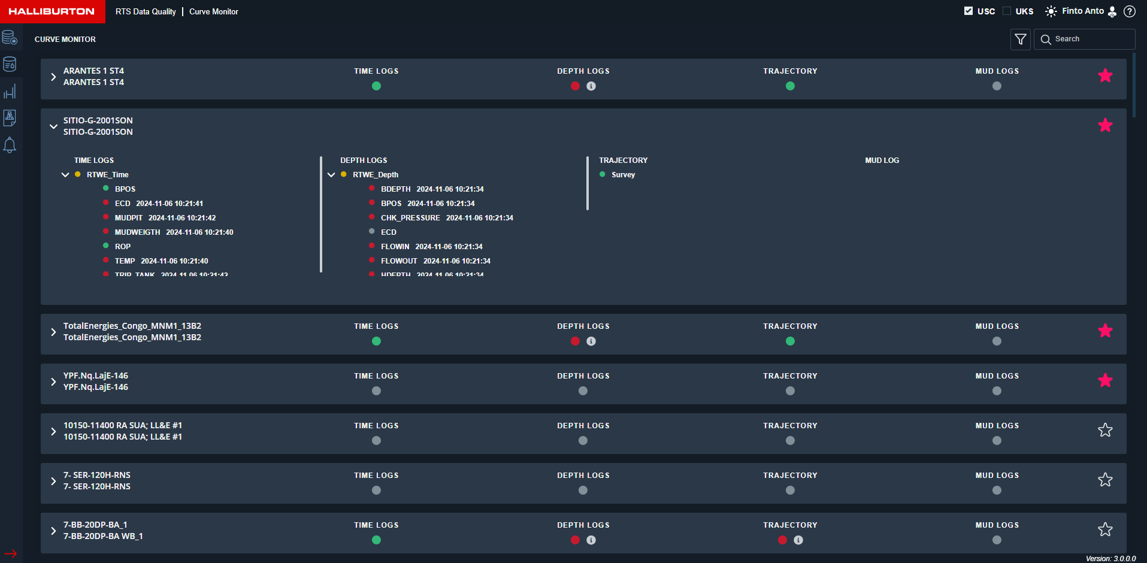Click 7-BB-20DP-BA_1 depth logs info icon

[591, 540]
